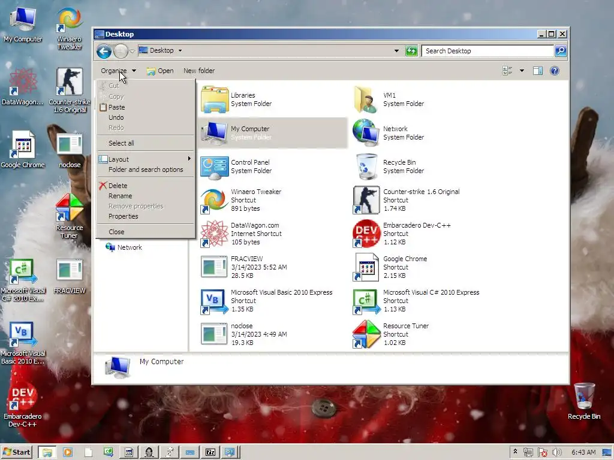Change view using the view icon button
Image resolution: width=614 pixels, height=460 pixels.
pos(507,71)
